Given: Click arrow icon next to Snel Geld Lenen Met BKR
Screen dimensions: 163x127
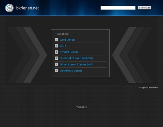Looking at the screenshot, I should 57,58.
